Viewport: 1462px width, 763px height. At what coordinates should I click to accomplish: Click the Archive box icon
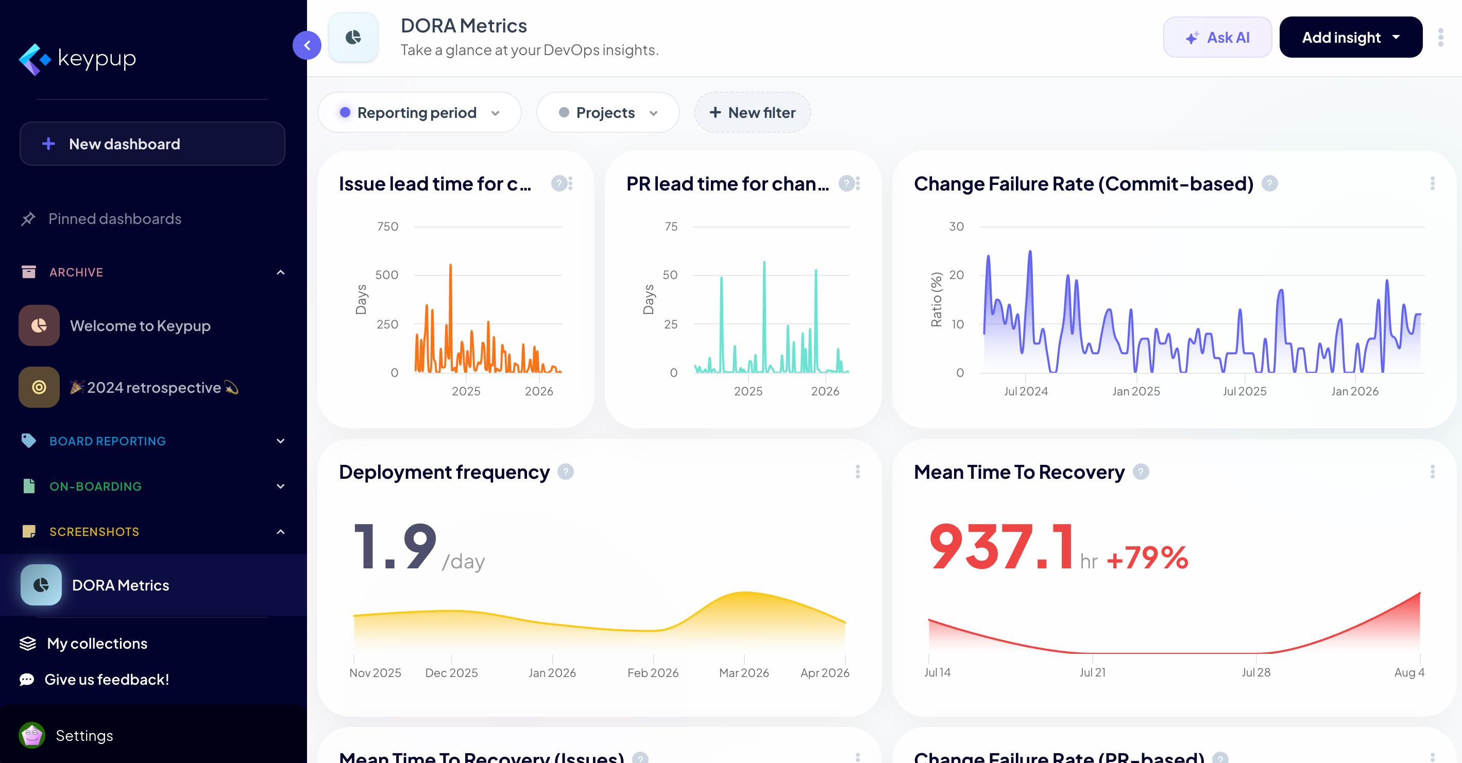(28, 272)
